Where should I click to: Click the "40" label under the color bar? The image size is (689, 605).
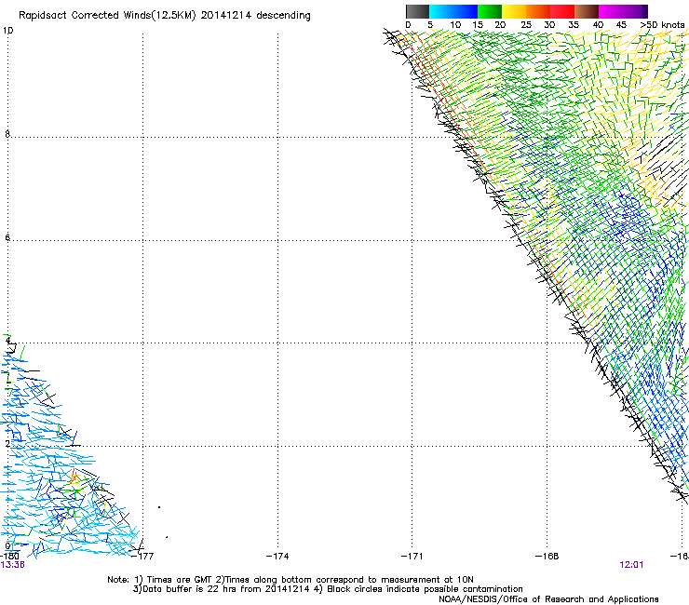coord(598,25)
